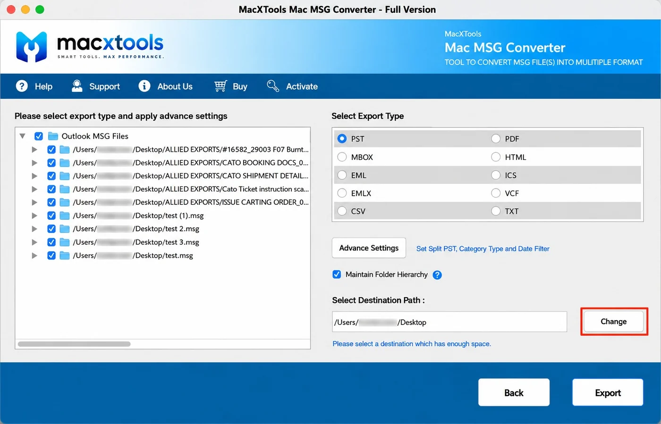Expand the test 3.msg row

(34, 242)
